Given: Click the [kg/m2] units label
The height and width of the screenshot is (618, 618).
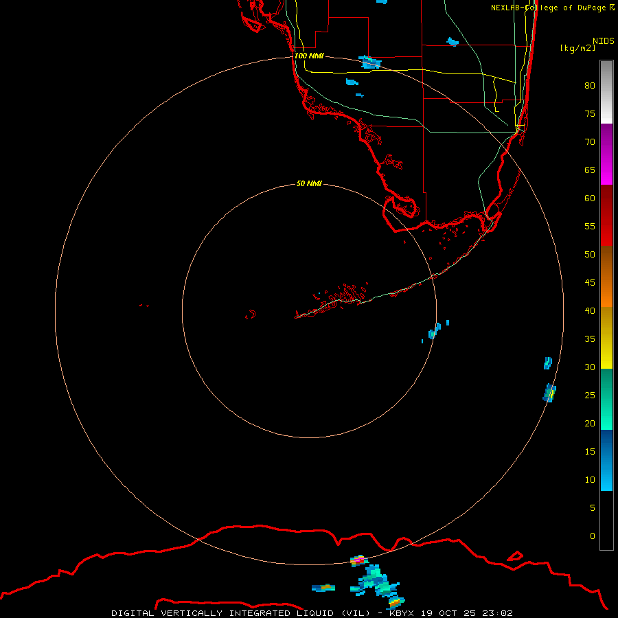Looking at the screenshot, I should (577, 48).
